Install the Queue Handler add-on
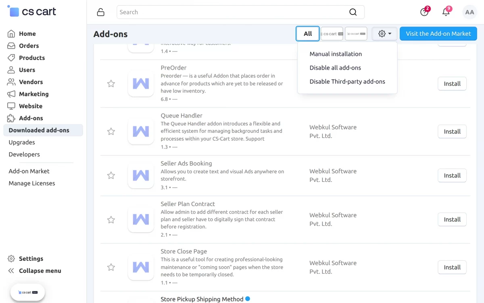 [452, 132]
